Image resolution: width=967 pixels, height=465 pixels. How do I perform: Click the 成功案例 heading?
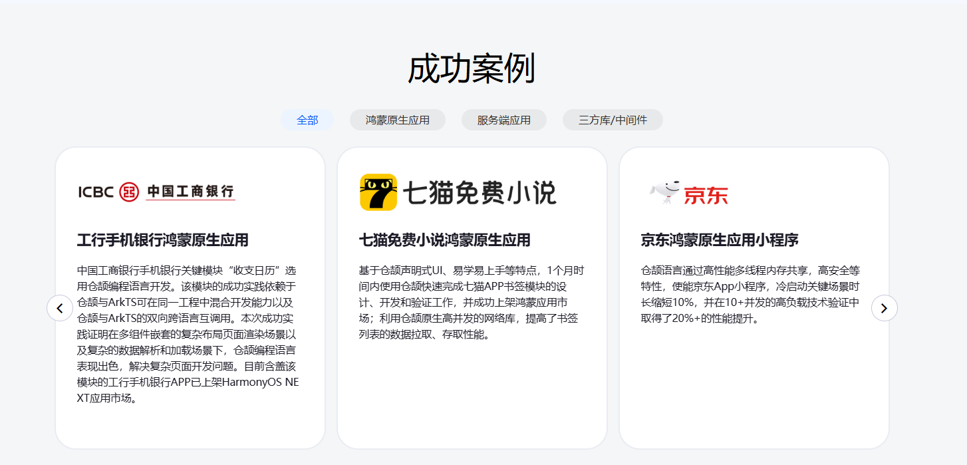pyautogui.click(x=472, y=68)
